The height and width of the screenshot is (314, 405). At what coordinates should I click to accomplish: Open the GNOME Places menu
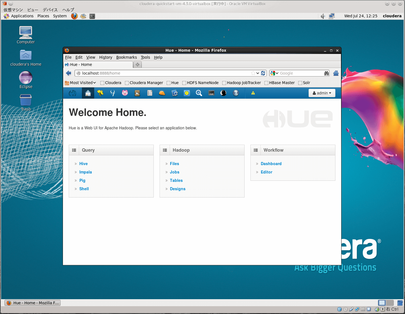(x=43, y=16)
